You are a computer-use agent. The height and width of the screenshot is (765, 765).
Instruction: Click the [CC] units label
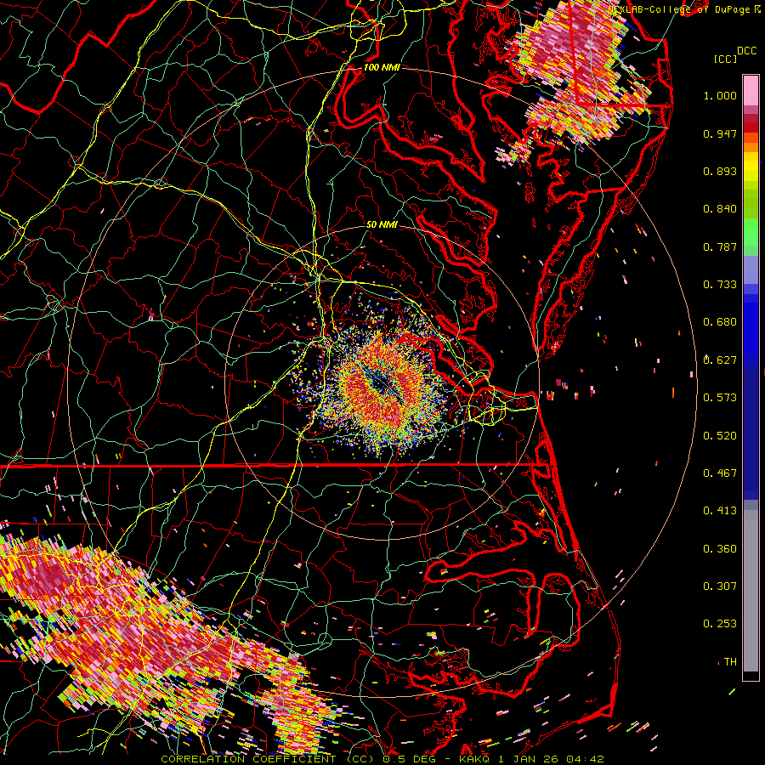pos(725,59)
